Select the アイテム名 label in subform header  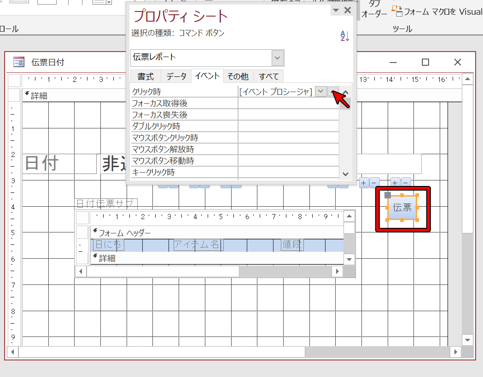click(x=198, y=244)
